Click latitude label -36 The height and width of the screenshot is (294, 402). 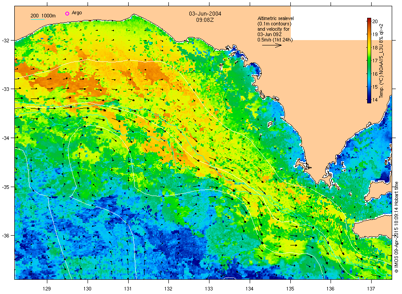5,236
